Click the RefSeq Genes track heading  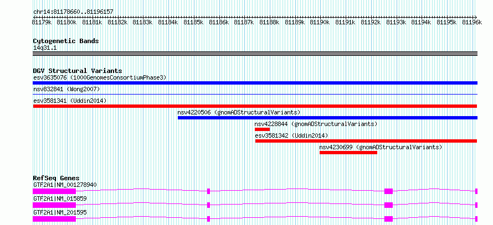point(57,178)
